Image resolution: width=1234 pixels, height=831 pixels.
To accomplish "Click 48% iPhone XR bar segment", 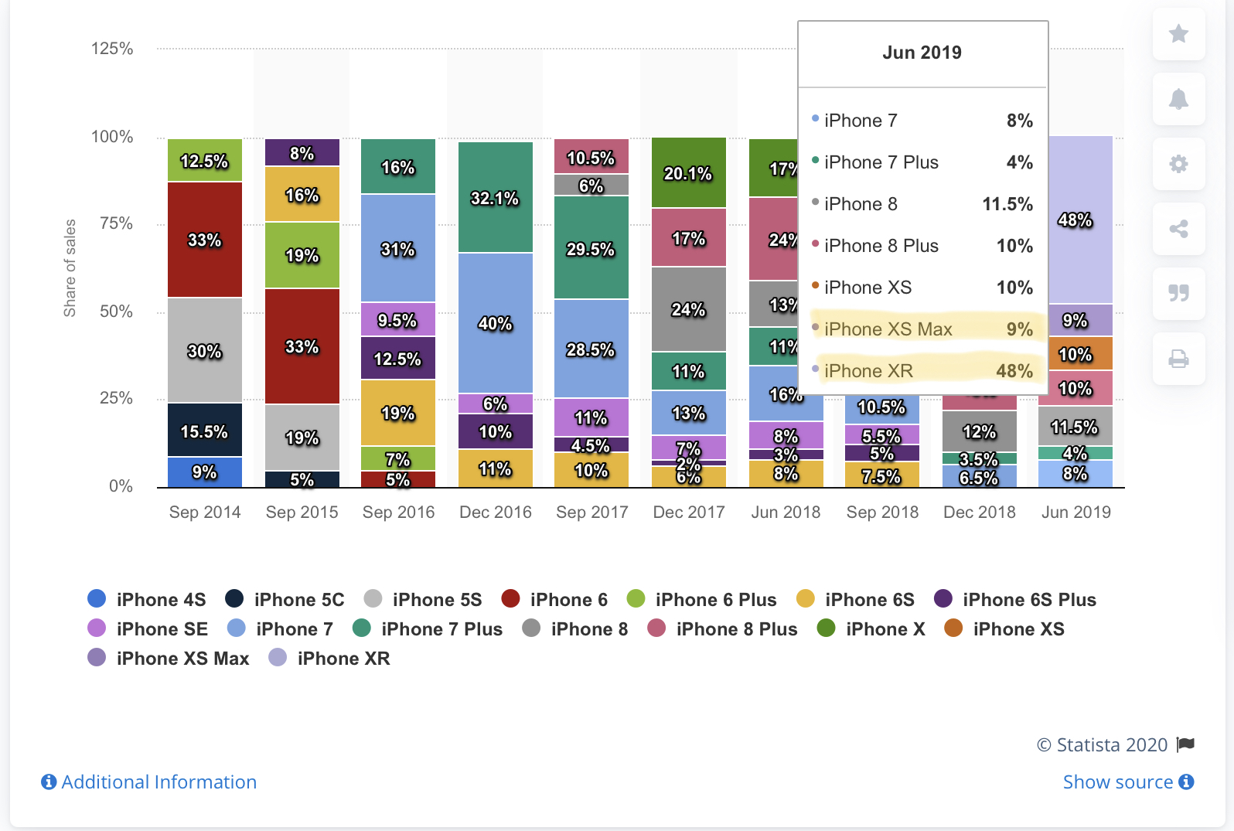I will coord(1075,220).
